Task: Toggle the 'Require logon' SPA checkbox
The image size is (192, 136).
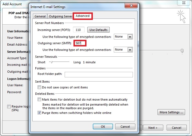Action: [9, 106]
